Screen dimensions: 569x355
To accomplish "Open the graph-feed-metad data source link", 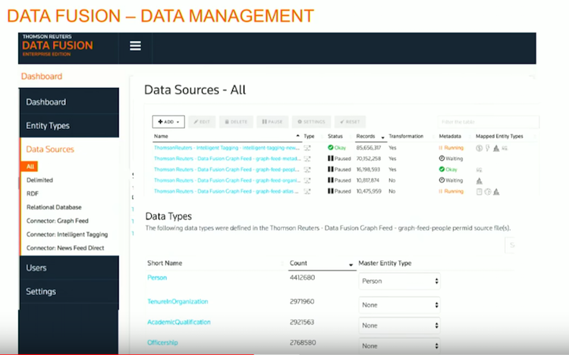I will [227, 159].
